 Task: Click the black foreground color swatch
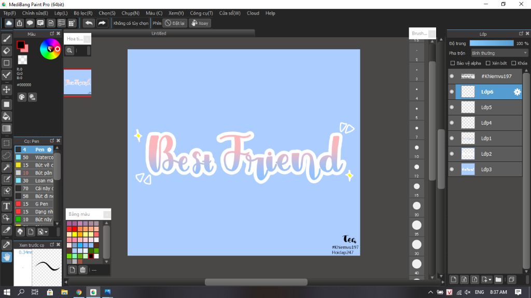[x=21, y=44]
